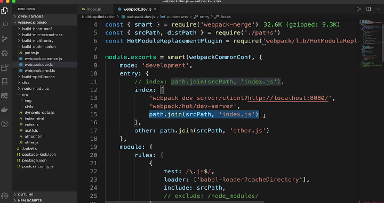
Task: Open the Manage gear menu
Action: [x=5, y=196]
